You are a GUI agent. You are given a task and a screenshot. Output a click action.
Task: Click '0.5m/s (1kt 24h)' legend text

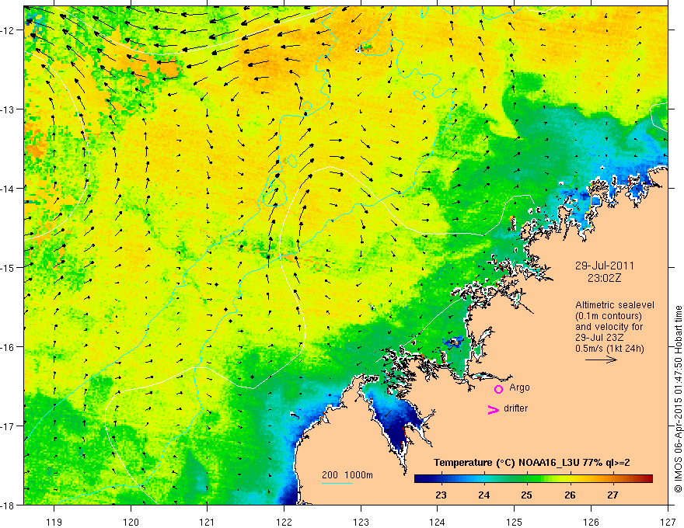click(609, 349)
